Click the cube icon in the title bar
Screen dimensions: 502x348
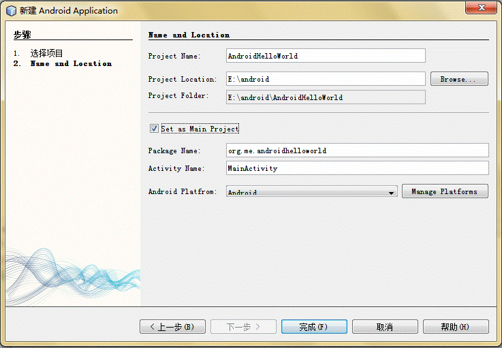pyautogui.click(x=11, y=11)
